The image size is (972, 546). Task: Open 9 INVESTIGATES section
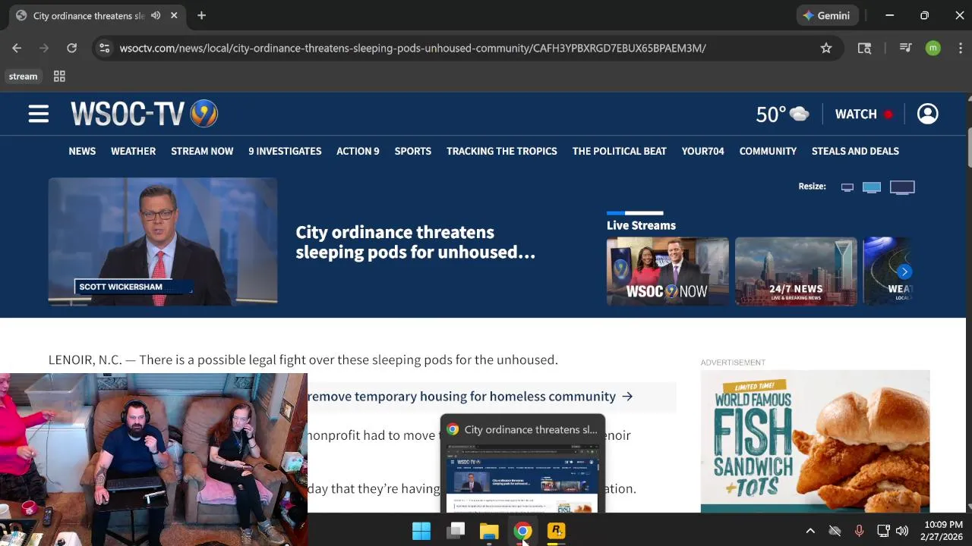pos(285,151)
